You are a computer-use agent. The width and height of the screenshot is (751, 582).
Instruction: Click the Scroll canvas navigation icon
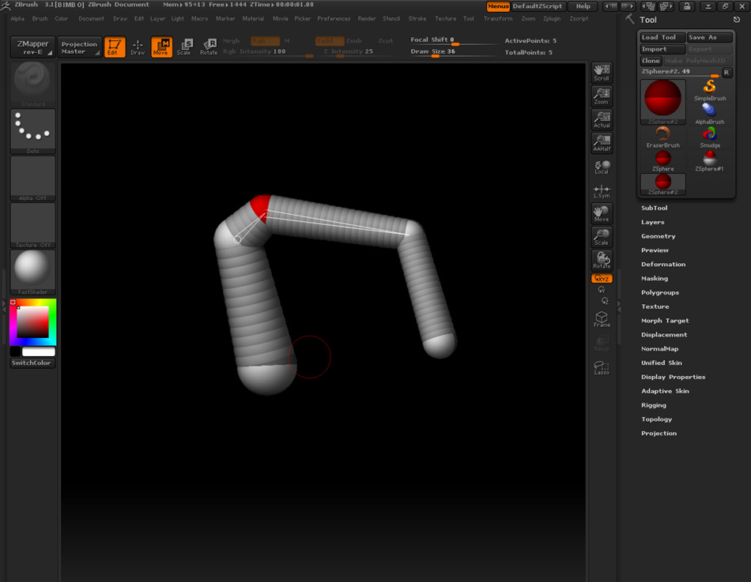coord(602,73)
